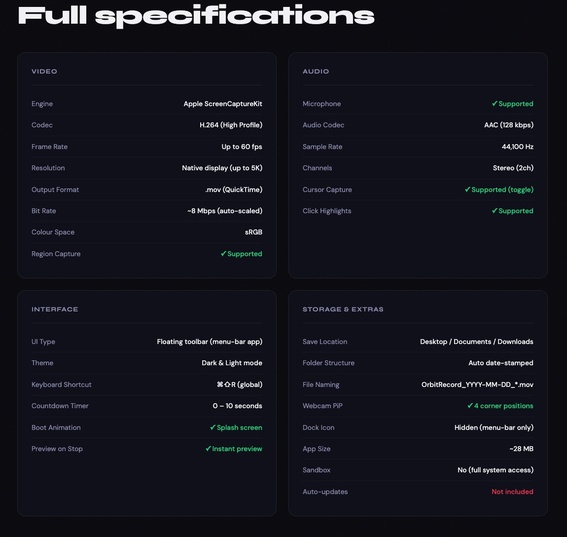The image size is (567, 537).
Task: Click the H.264 (High Profile) codec value
Action: [x=231, y=125]
